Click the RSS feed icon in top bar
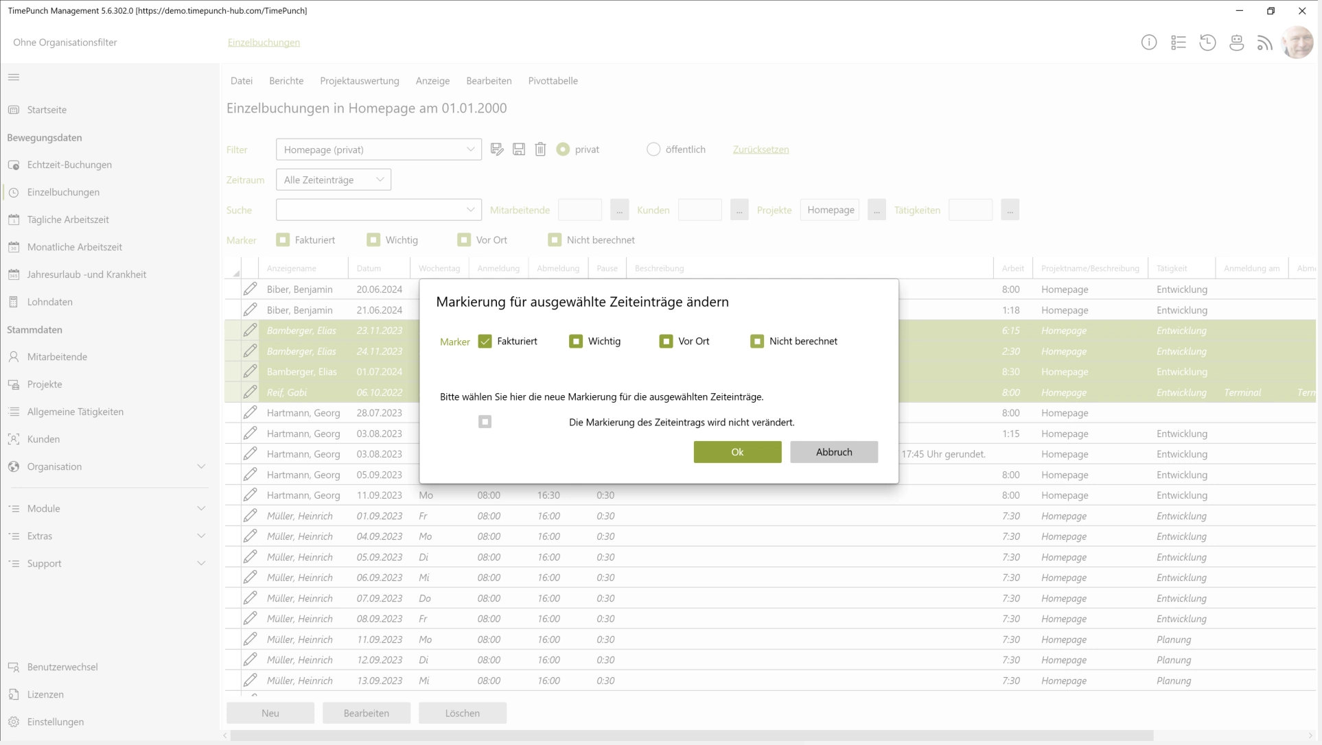Image resolution: width=1322 pixels, height=745 pixels. click(1264, 43)
